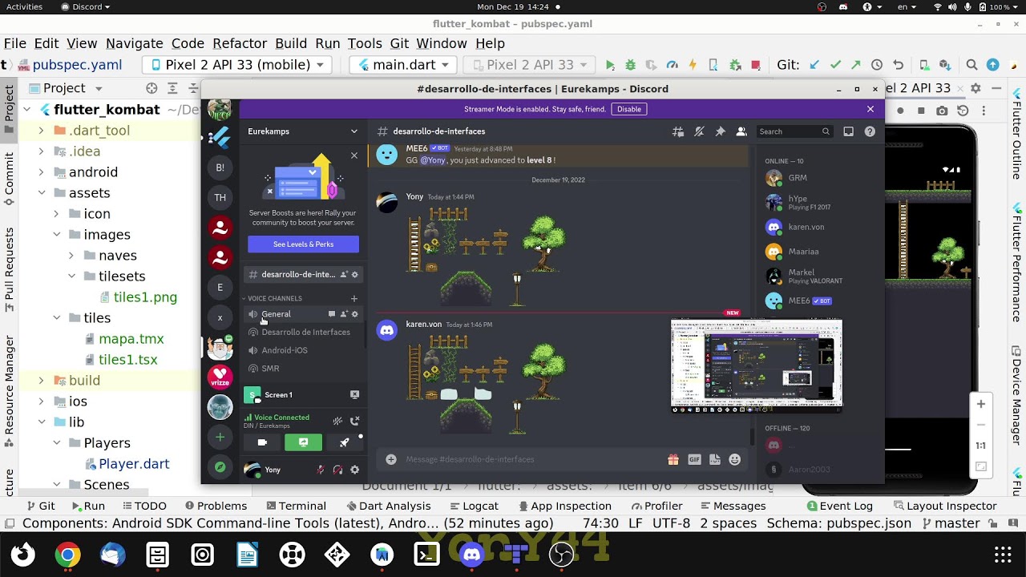Image resolution: width=1026 pixels, height=577 pixels.
Task: Stop streaming Screen 1
Action: click(354, 394)
